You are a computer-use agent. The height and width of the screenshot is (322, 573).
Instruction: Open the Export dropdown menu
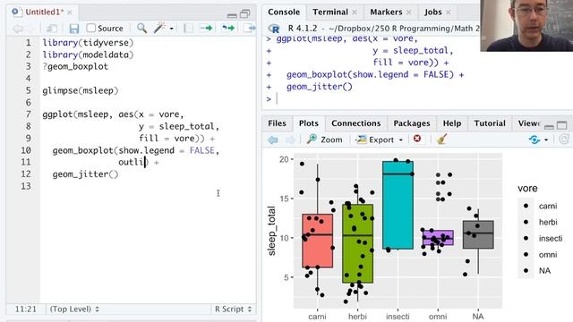coord(380,140)
